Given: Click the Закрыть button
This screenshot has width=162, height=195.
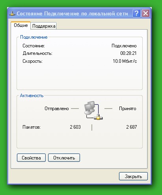Looking at the screenshot, I should coord(133,176).
